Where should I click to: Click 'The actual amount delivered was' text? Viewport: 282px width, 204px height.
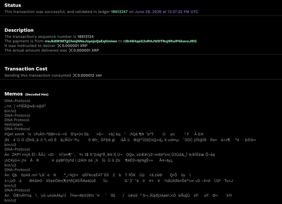click(36, 50)
